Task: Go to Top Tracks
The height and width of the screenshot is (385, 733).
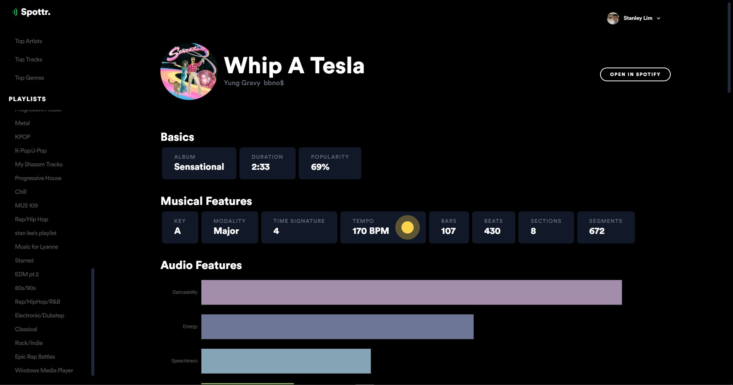Action: point(29,60)
